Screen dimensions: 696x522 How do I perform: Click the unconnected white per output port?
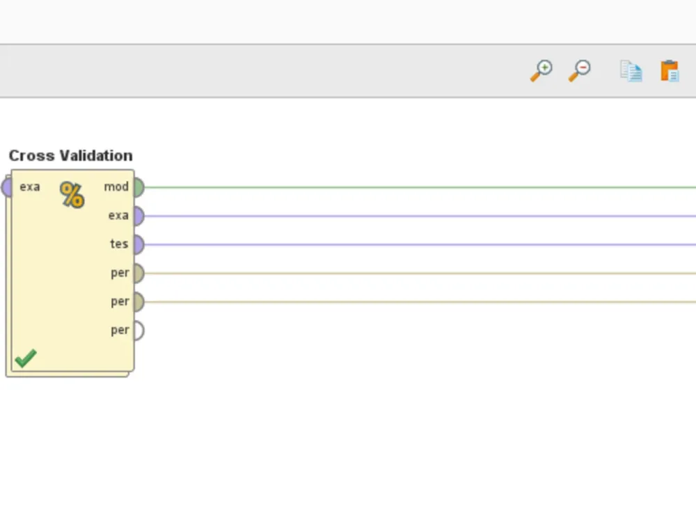point(139,331)
